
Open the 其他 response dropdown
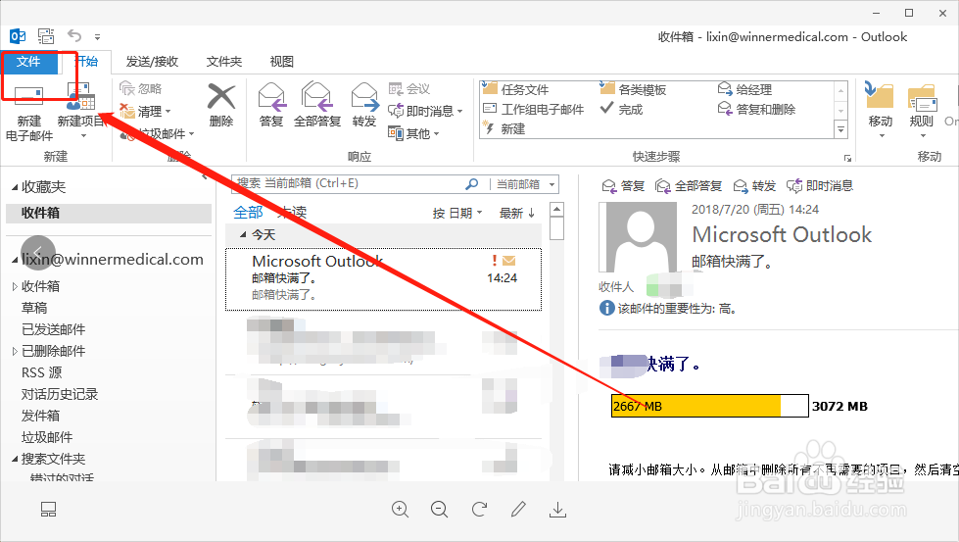click(414, 133)
